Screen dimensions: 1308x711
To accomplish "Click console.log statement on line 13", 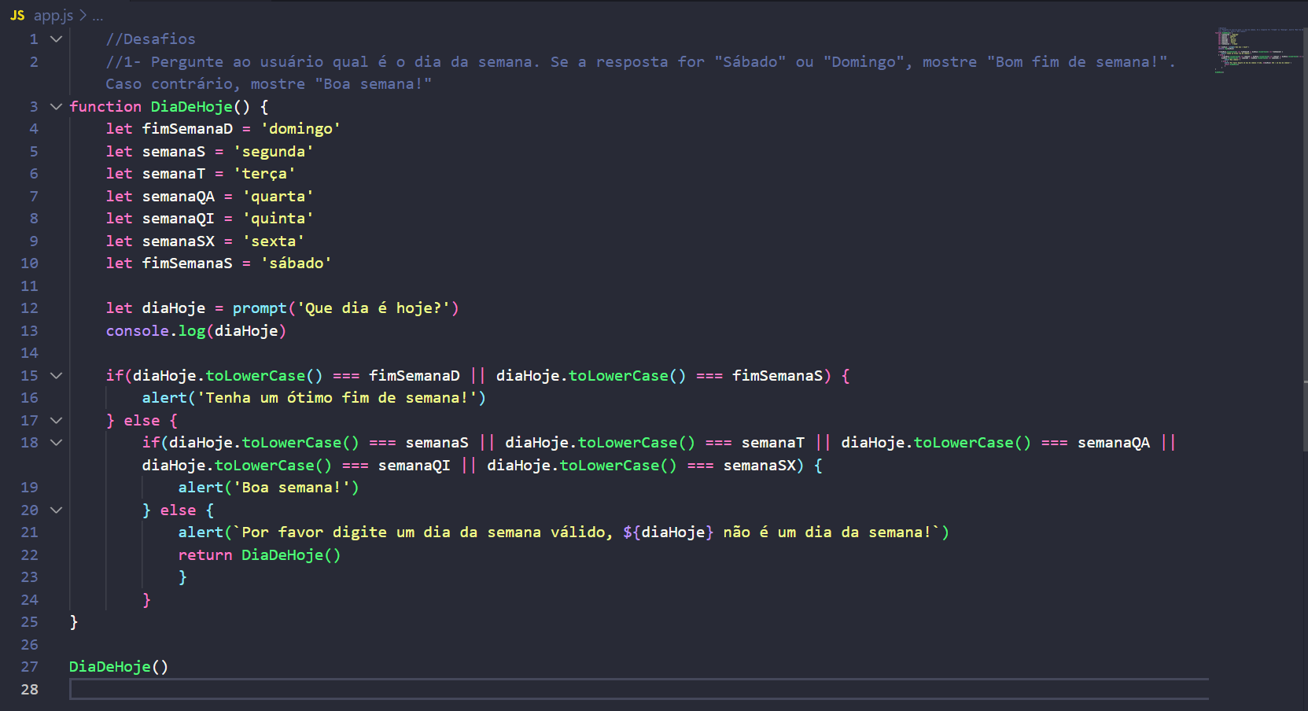I will pos(196,330).
